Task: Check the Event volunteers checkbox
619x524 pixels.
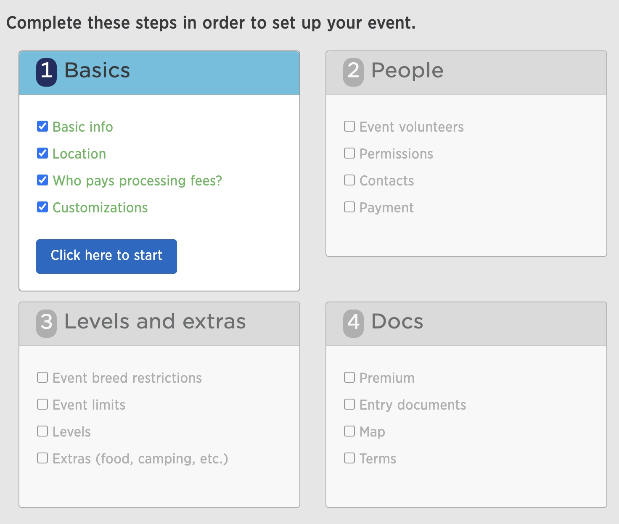Action: [x=349, y=126]
